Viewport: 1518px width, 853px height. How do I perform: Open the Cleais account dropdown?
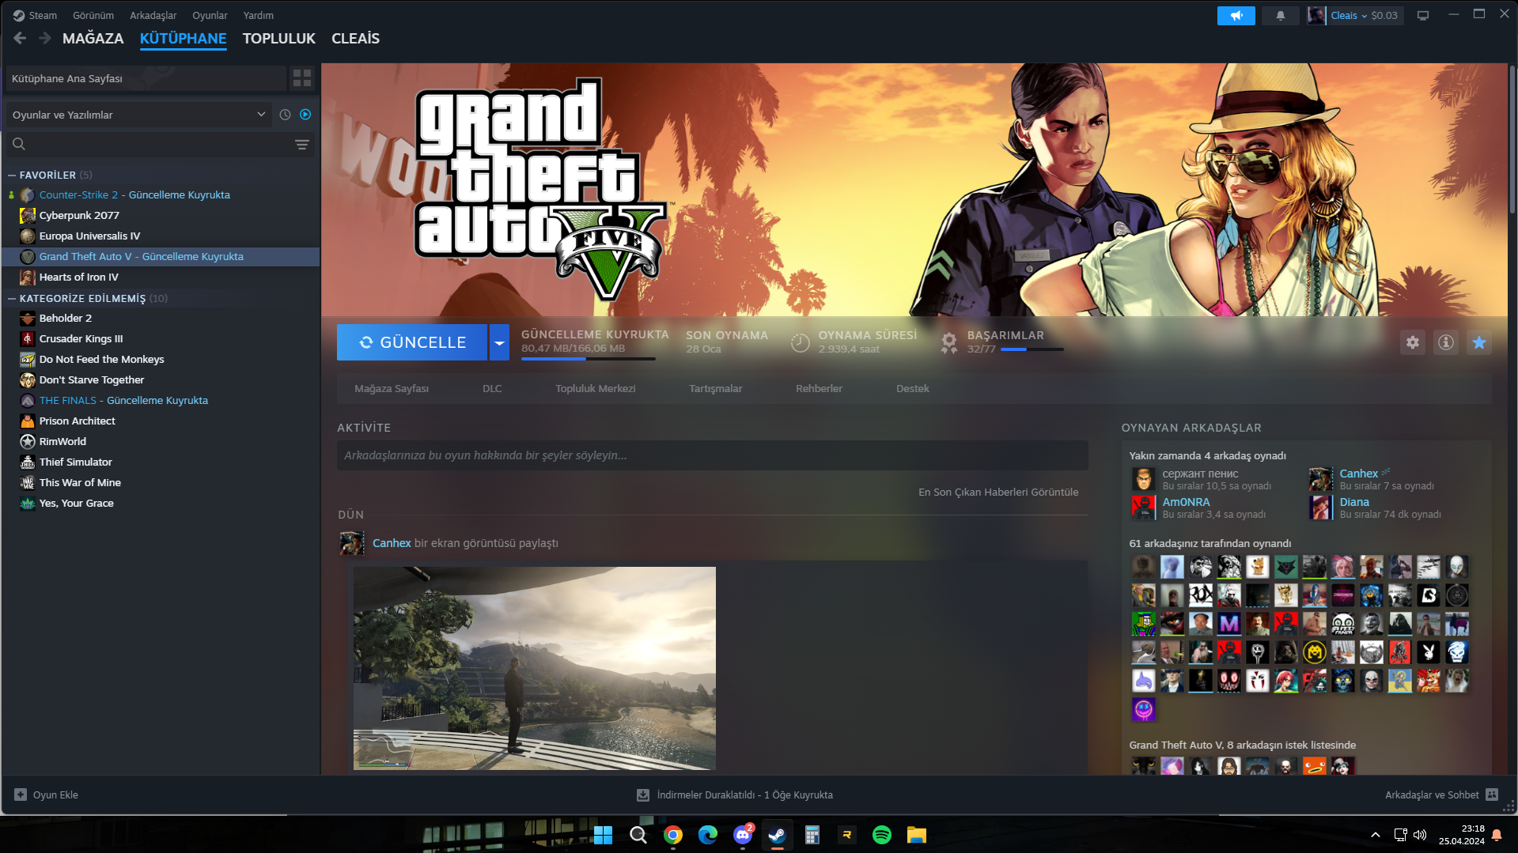tap(1355, 15)
